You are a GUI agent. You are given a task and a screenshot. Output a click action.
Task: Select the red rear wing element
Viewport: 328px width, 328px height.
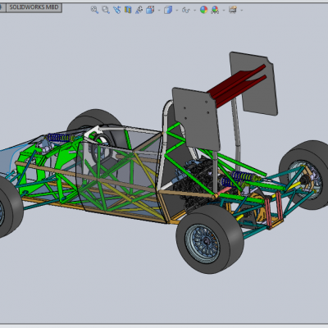pos(237,85)
